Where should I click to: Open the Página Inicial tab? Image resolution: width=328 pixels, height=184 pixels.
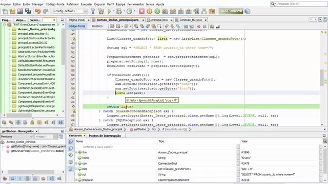tap(77, 20)
